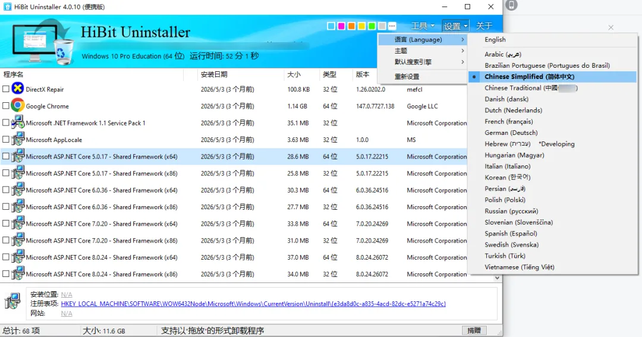Select checkbox for ASP.NET Core 5.0.17 (x86)
This screenshot has width=642, height=337.
[6, 173]
